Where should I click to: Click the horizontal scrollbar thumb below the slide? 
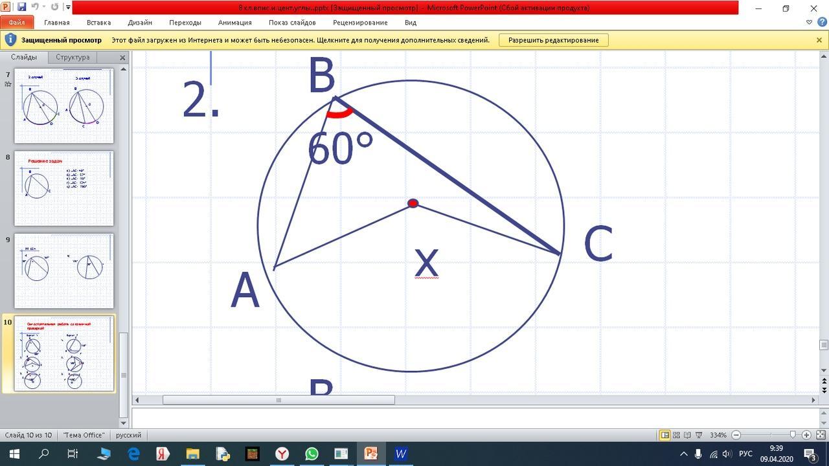278,400
